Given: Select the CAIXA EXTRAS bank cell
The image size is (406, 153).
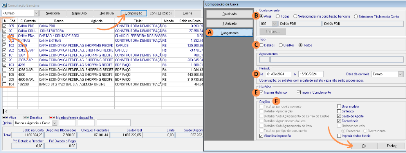Looking at the screenshot, I should tap(58, 41).
